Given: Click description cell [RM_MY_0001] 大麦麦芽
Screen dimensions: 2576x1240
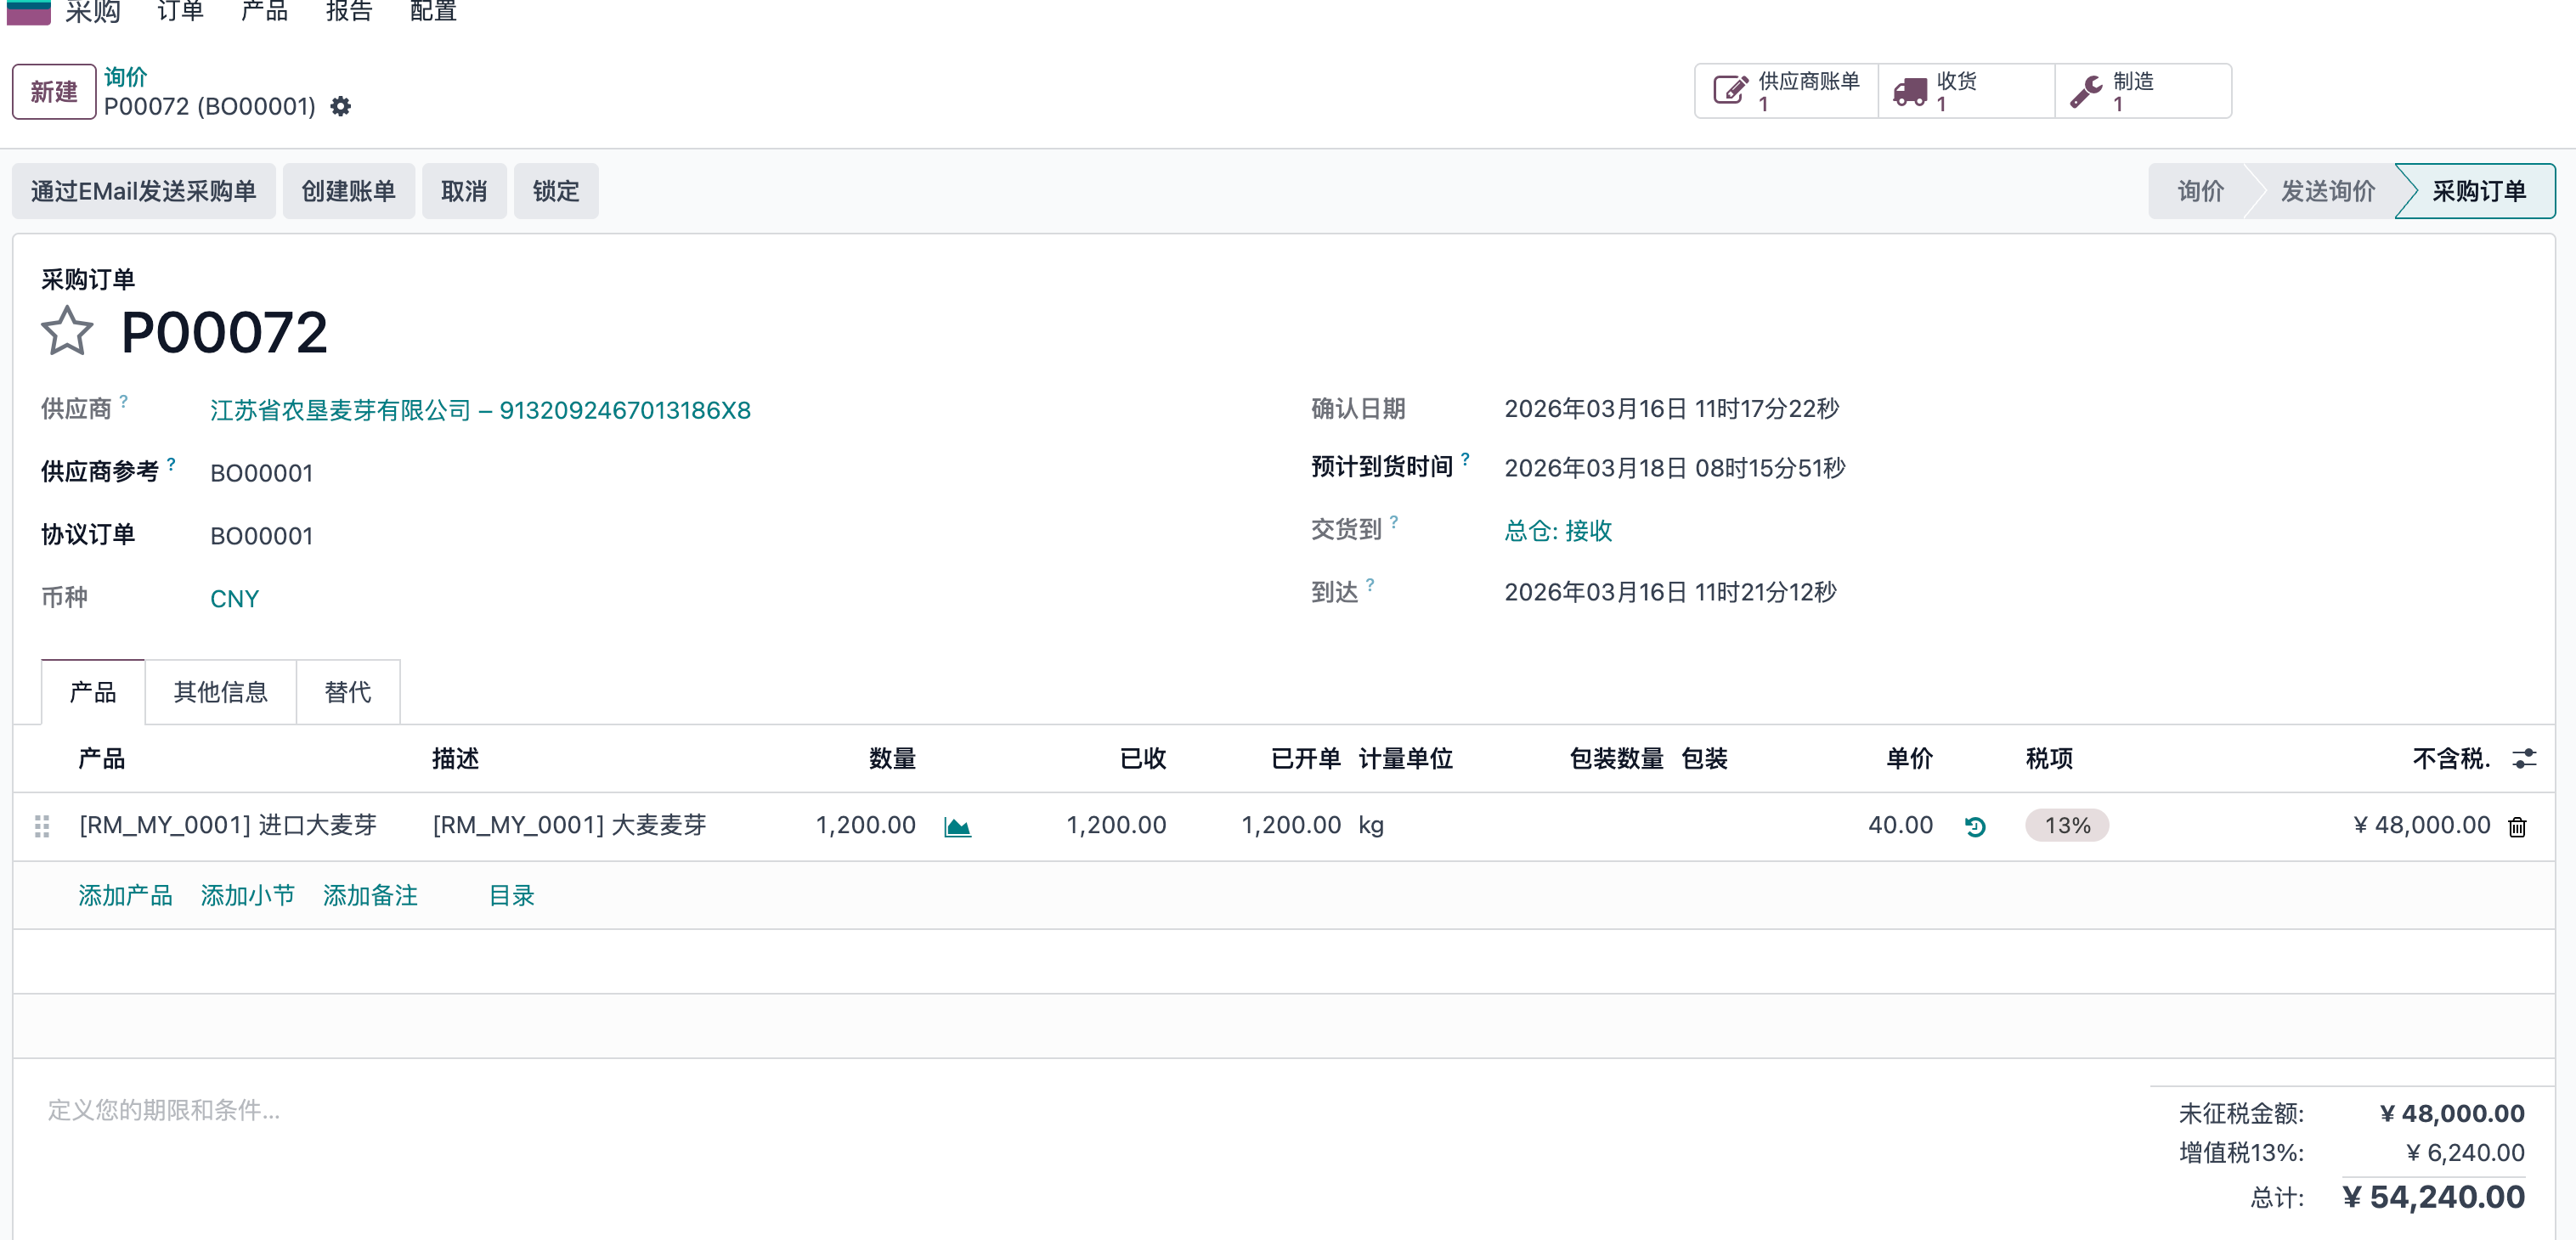Looking at the screenshot, I should (x=569, y=825).
